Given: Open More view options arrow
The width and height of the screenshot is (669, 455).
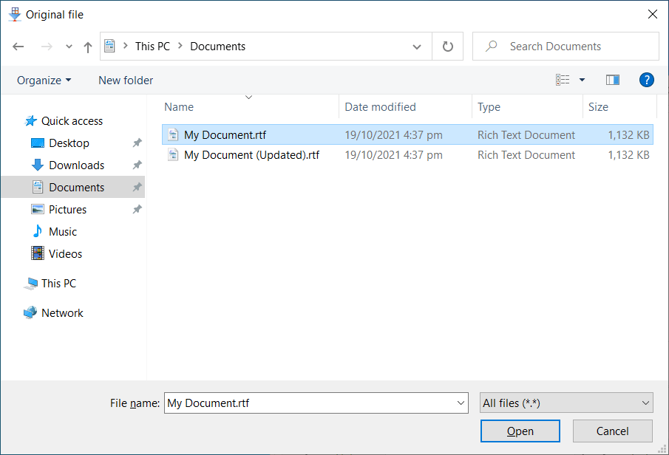Looking at the screenshot, I should (582, 80).
